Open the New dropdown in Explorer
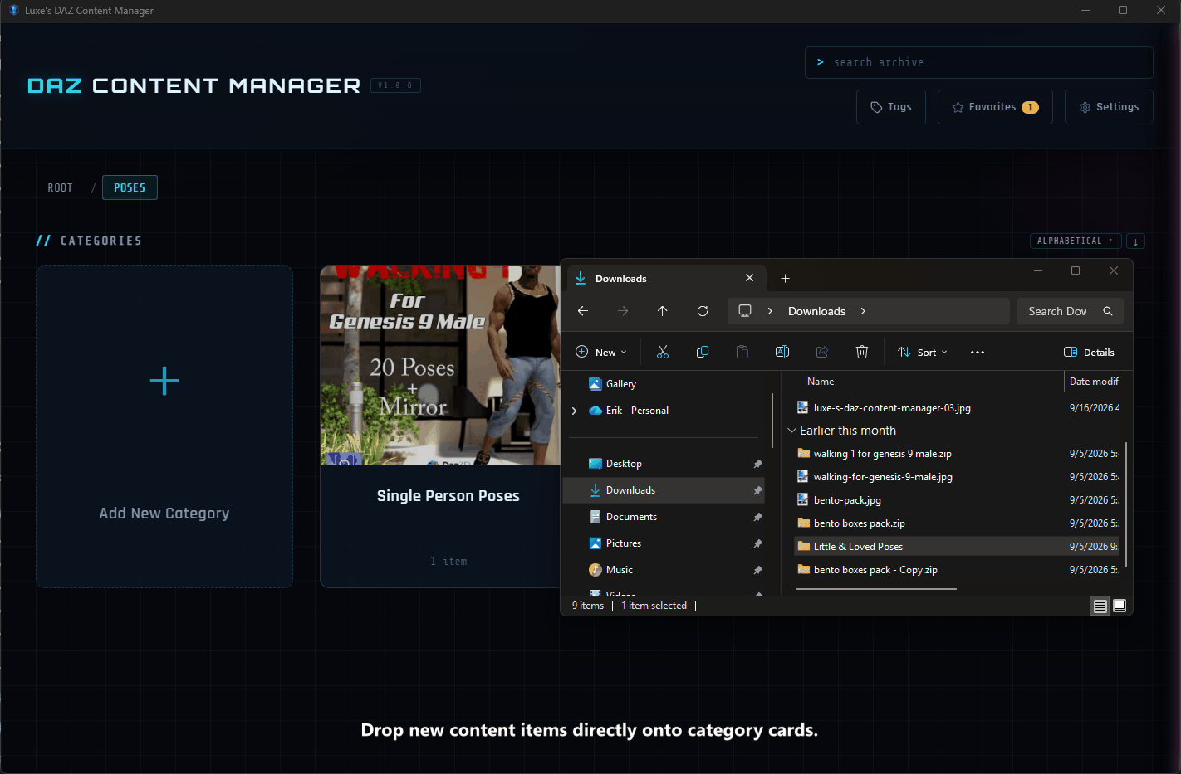Screen dimensions: 1181x774 601,352
